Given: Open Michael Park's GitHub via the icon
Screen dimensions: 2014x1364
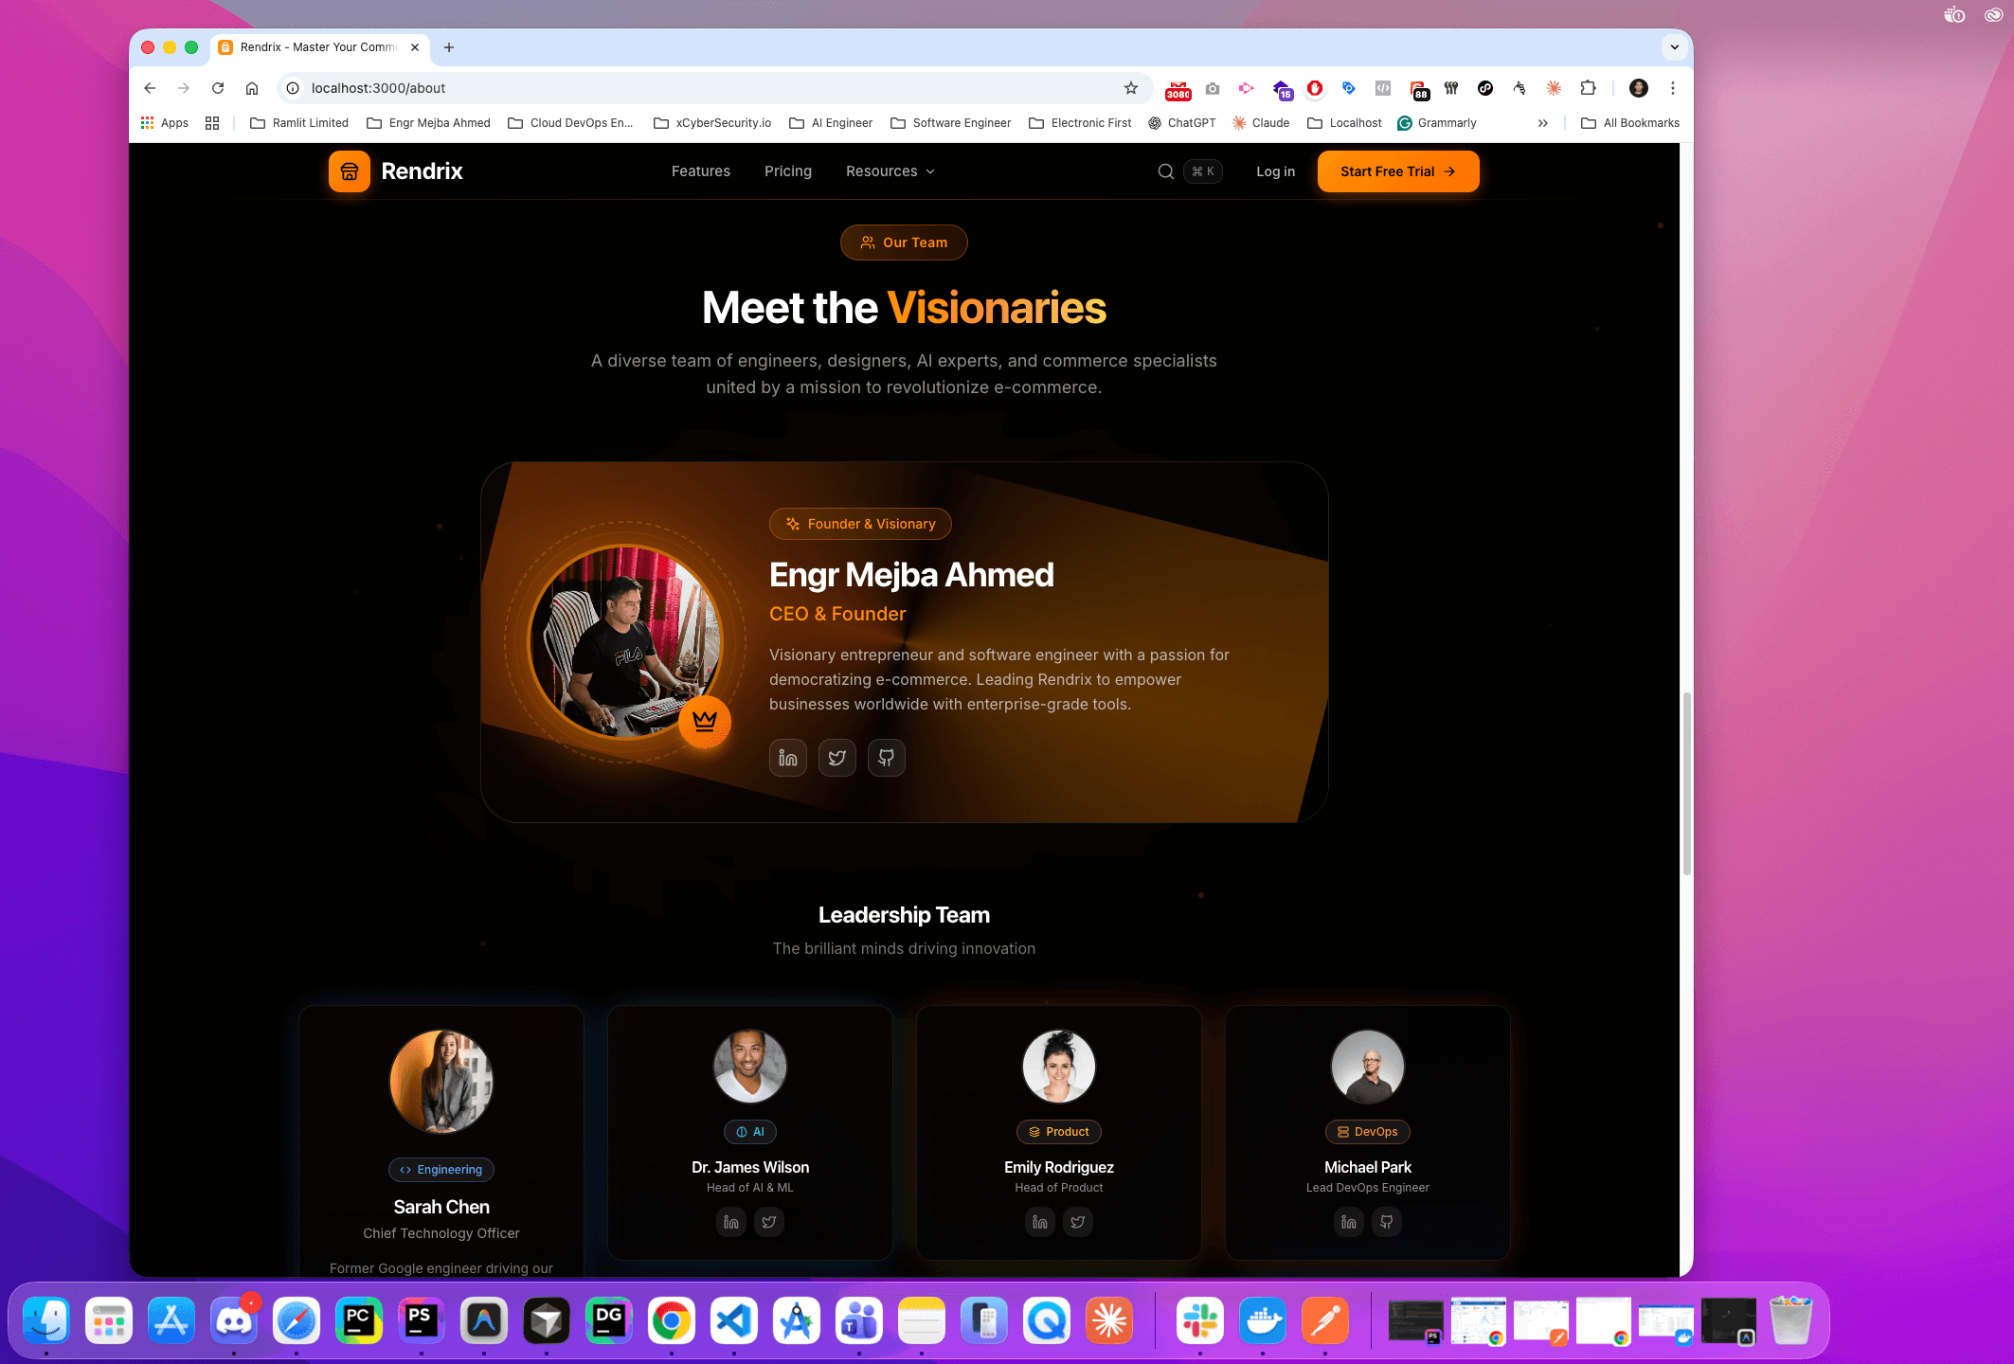Looking at the screenshot, I should tap(1387, 1222).
